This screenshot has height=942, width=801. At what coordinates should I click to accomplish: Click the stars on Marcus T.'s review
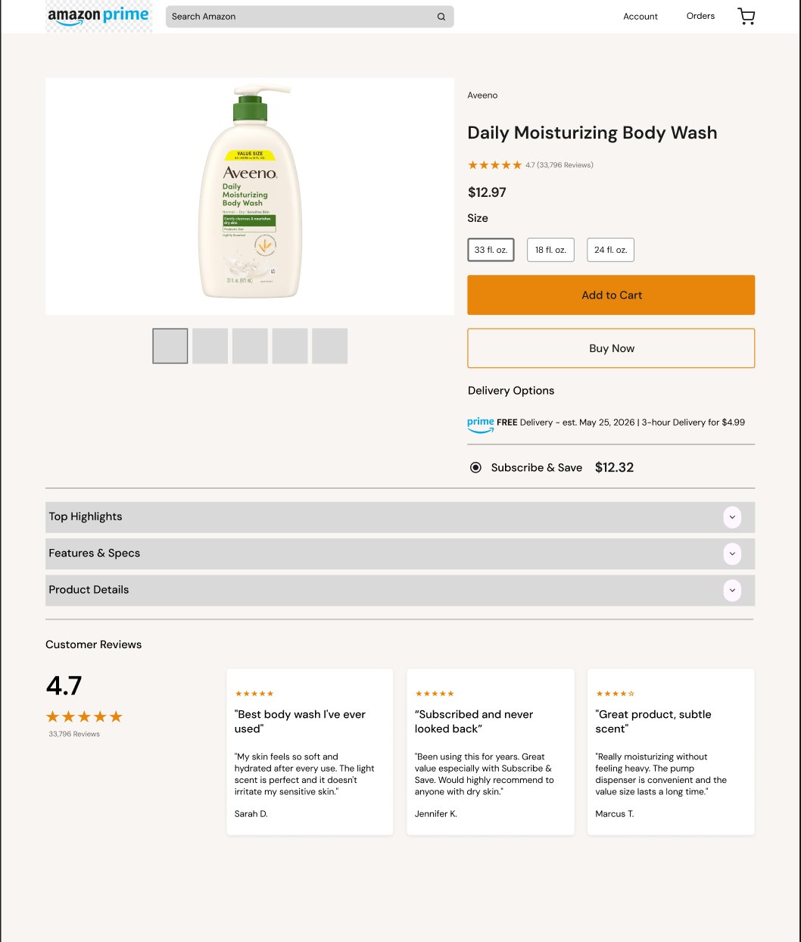[616, 694]
